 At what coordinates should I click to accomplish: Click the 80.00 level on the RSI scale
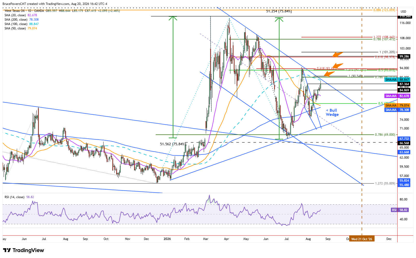403,199
